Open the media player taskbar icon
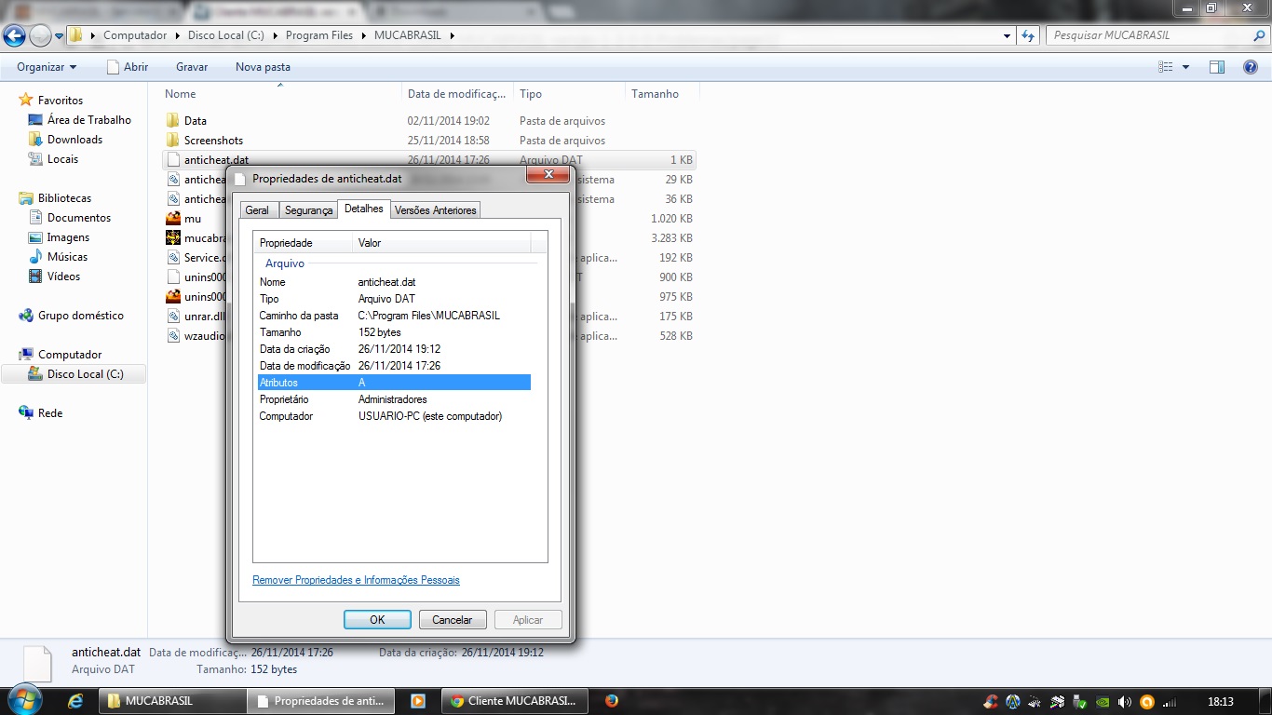The image size is (1272, 715). 418,701
